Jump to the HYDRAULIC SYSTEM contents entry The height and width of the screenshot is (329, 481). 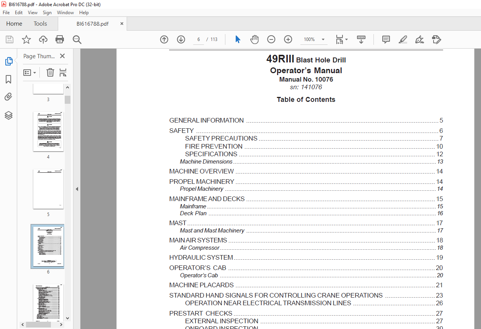(306, 257)
